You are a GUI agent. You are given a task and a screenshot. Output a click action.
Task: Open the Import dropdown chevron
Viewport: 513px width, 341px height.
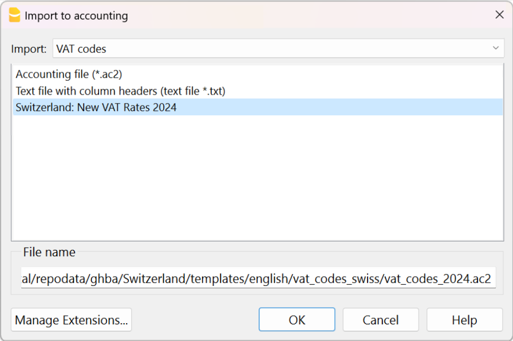pos(496,49)
